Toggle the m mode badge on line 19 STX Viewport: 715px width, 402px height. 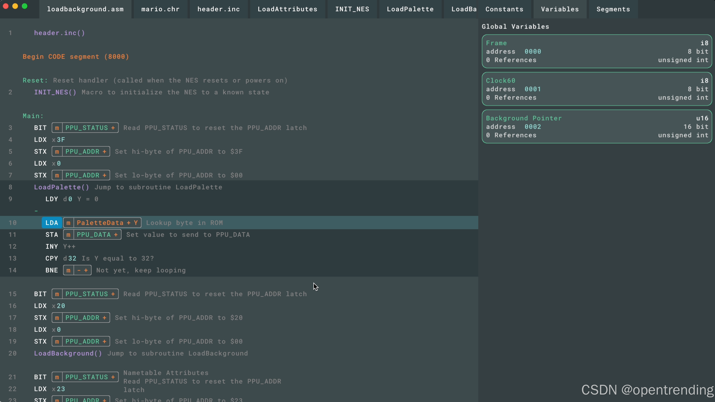coord(57,341)
